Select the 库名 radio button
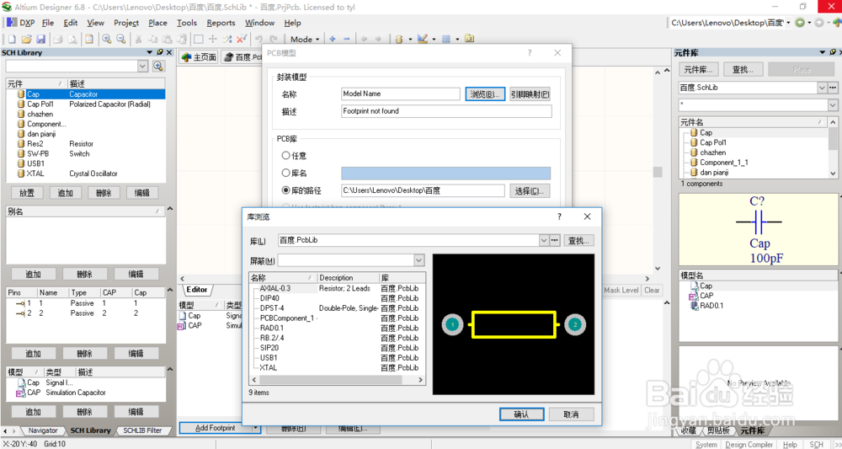This screenshot has width=842, height=449. (286, 173)
